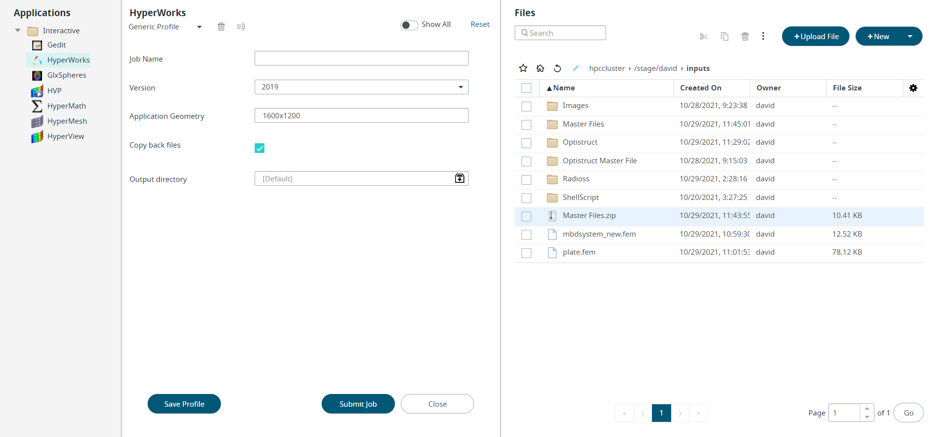The width and height of the screenshot is (936, 437).
Task: Launch the GlxSpheres icon
Action: [37, 75]
